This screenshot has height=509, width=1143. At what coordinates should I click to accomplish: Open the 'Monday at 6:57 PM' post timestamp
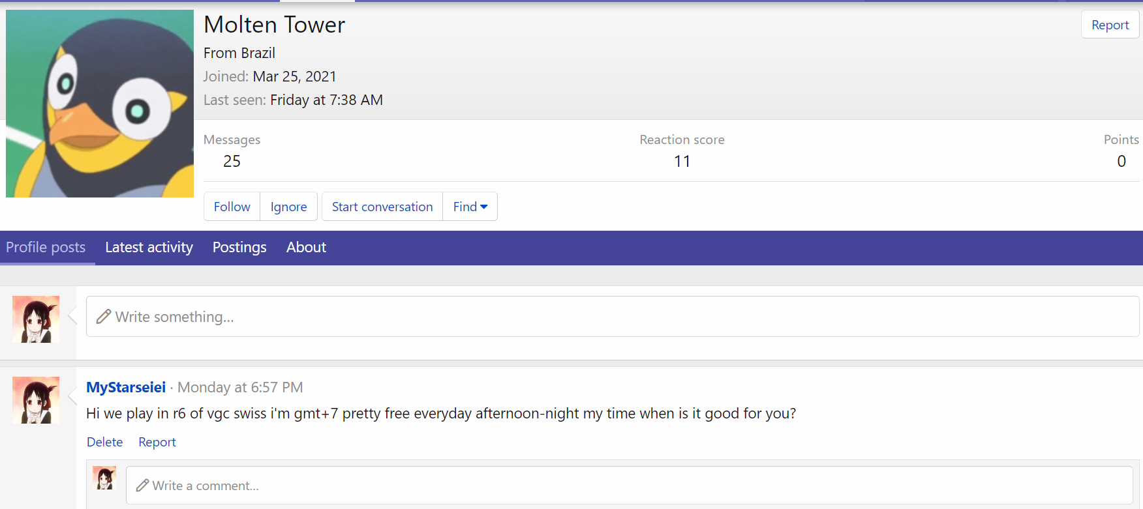[240, 387]
